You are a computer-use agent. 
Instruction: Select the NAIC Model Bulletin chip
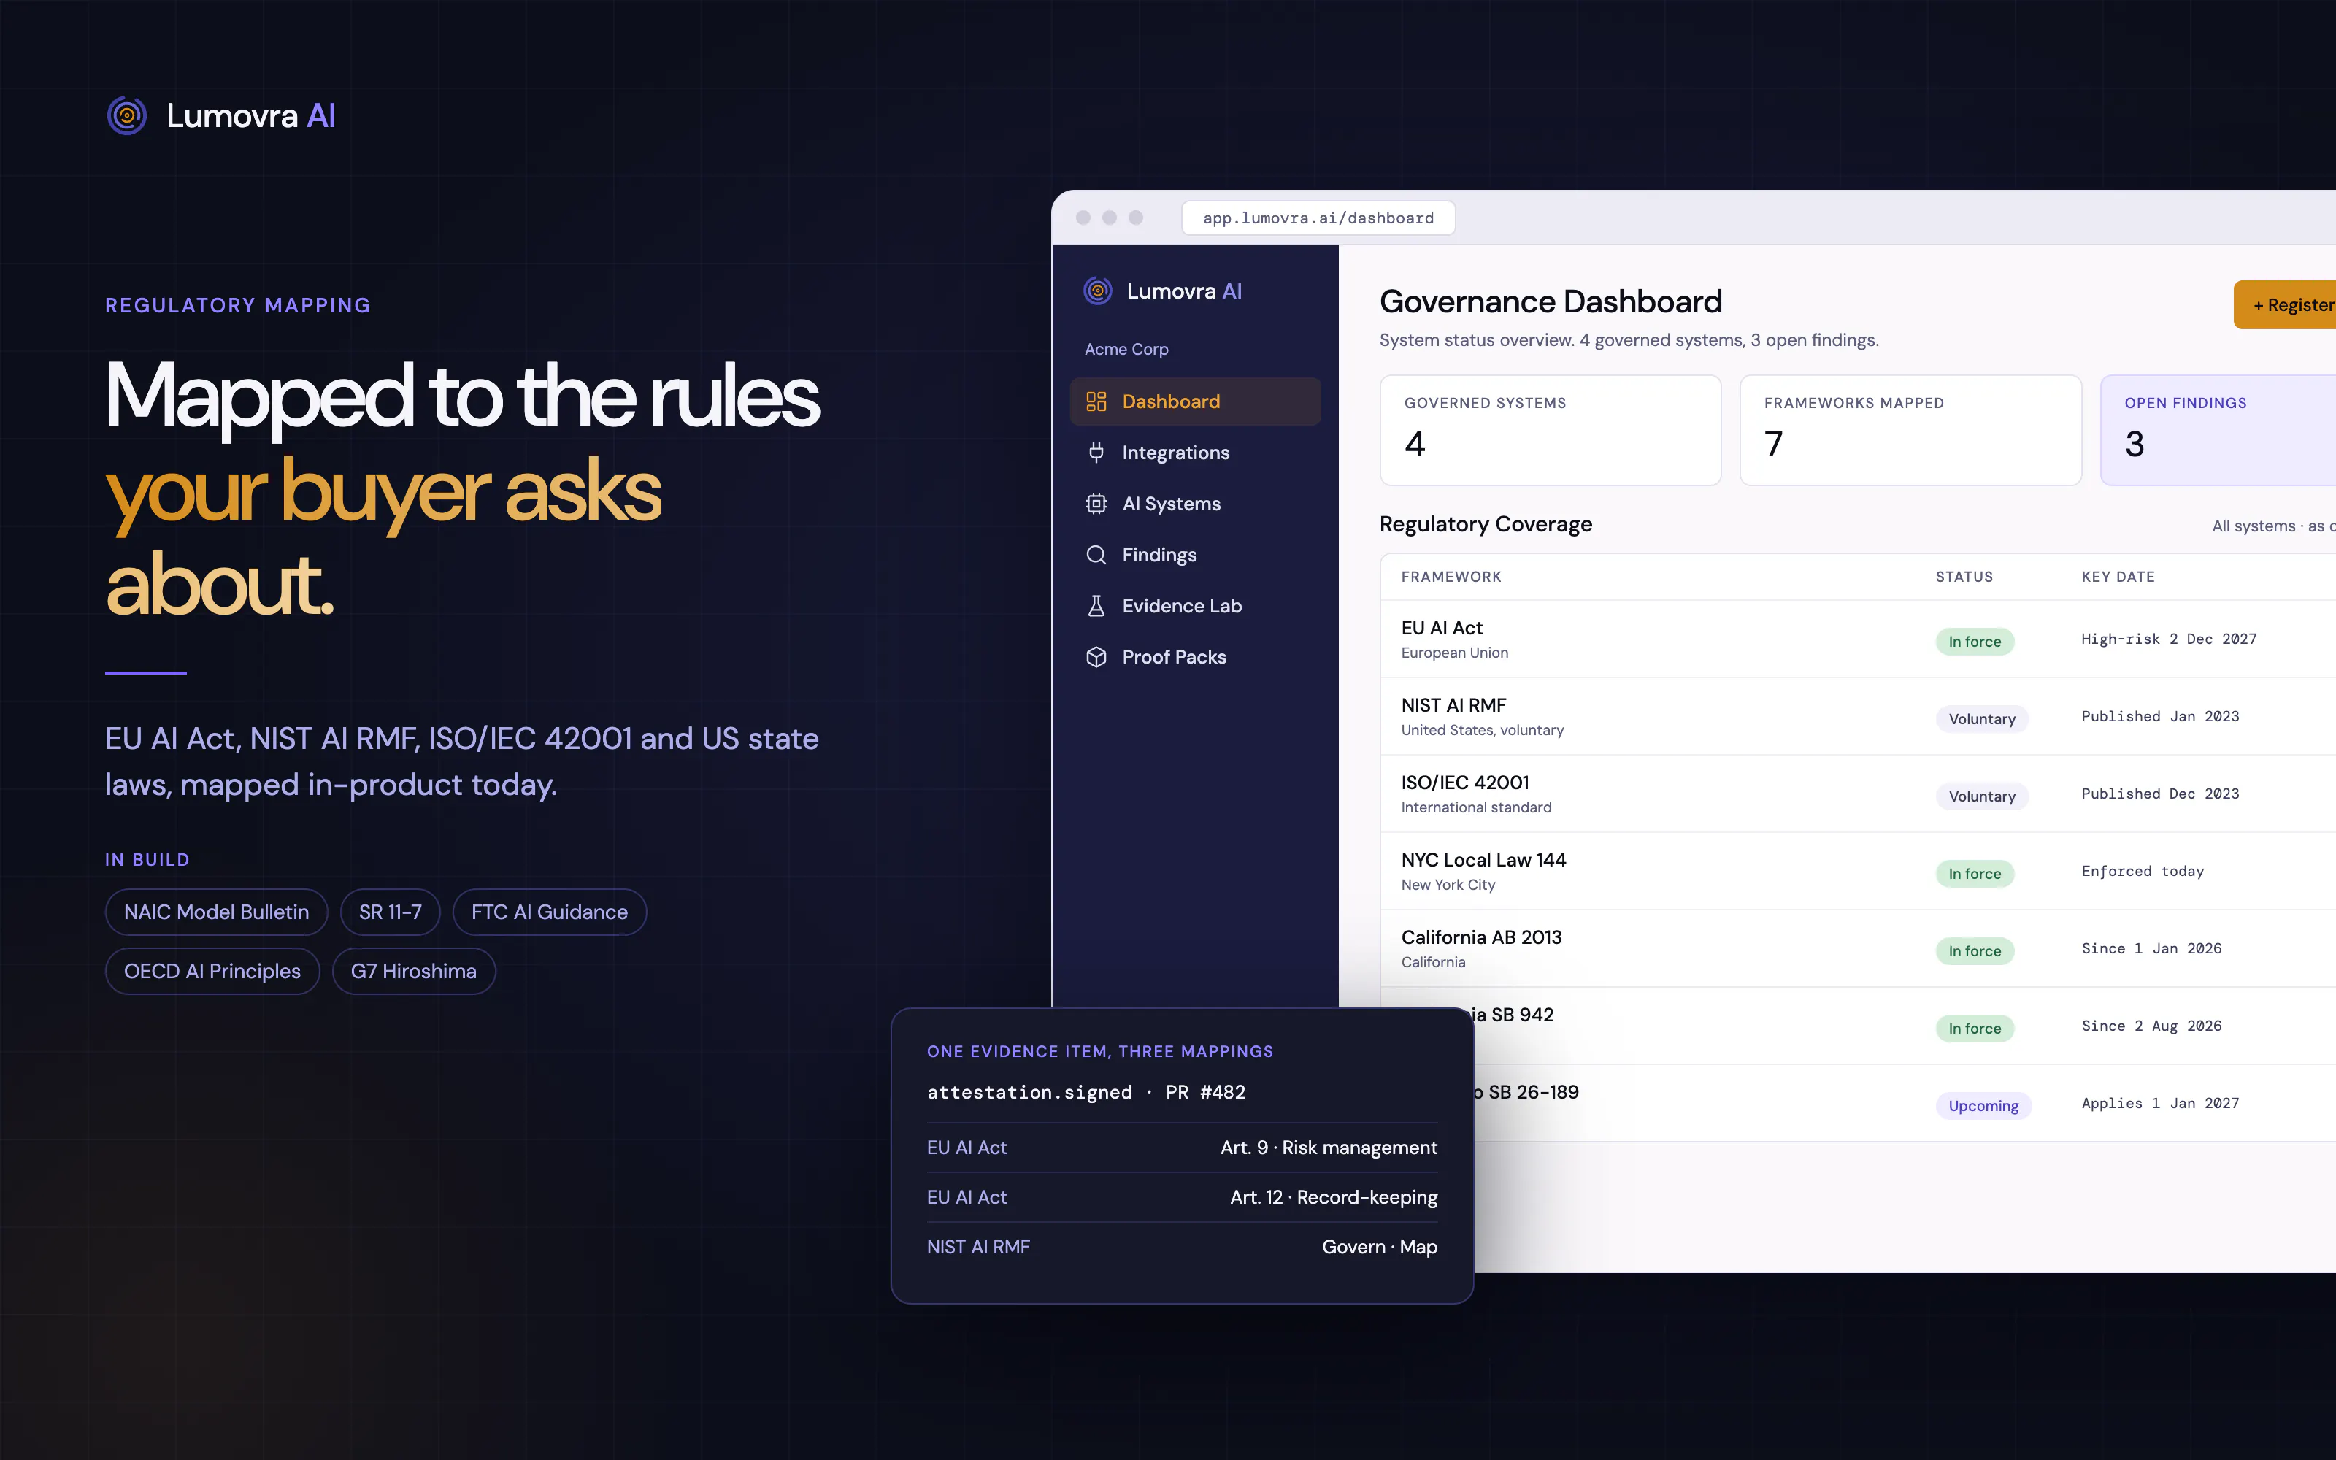coord(216,912)
